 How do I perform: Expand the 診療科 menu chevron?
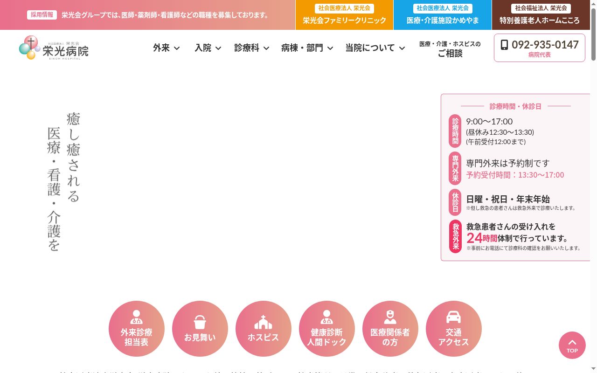[x=266, y=48]
